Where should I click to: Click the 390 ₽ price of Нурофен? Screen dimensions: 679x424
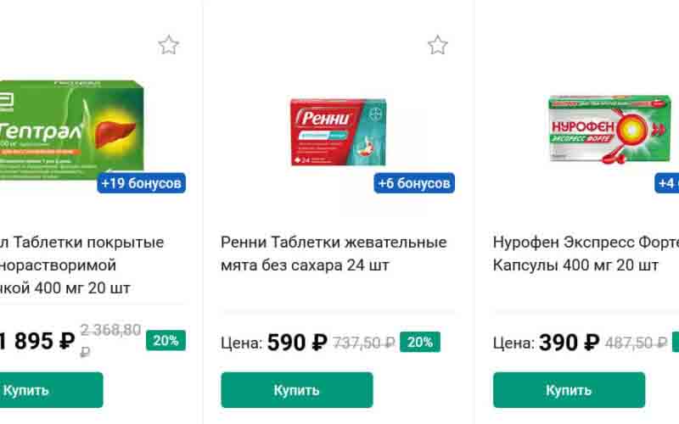pos(570,343)
